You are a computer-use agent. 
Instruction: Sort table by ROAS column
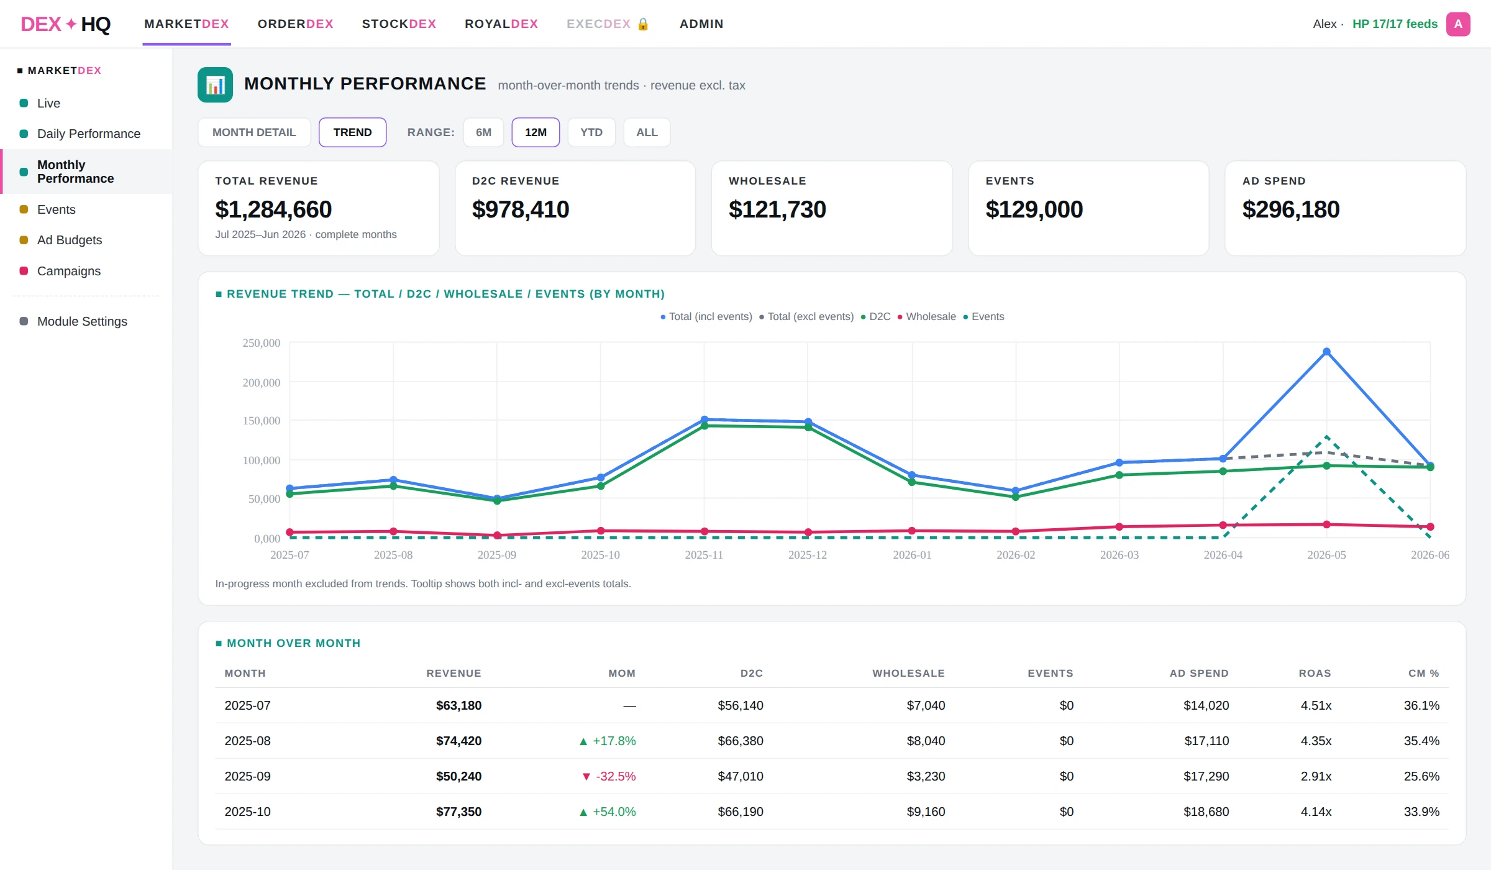(1315, 674)
